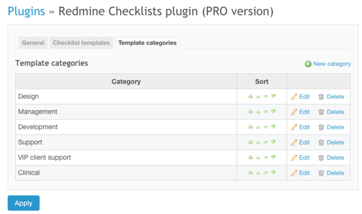The image size is (362, 214).
Task: Select the Template categories tab
Action: (x=147, y=43)
